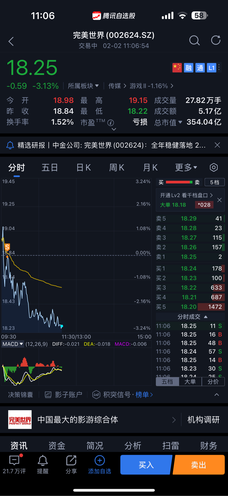The width and height of the screenshot is (228, 496).
Task: Open the 21.7万评 comments icon
Action: click(x=14, y=461)
